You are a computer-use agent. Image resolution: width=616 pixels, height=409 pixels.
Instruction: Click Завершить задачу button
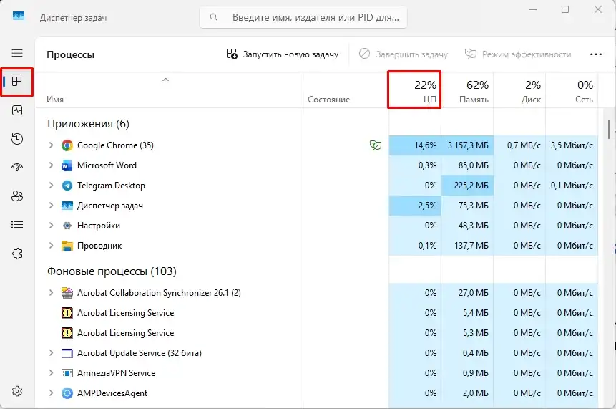[404, 54]
